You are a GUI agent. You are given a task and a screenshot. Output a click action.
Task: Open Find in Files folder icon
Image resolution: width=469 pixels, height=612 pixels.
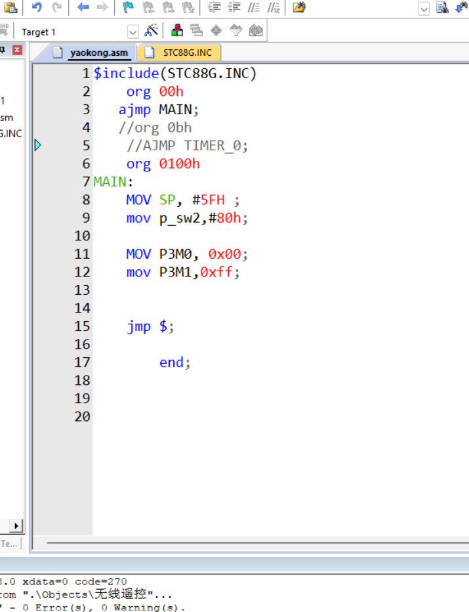pyautogui.click(x=299, y=7)
